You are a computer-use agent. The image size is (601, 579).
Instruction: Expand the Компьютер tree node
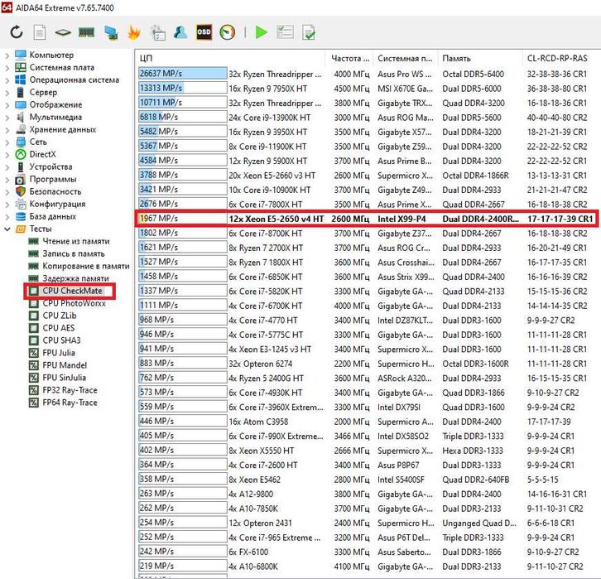pyautogui.click(x=7, y=55)
